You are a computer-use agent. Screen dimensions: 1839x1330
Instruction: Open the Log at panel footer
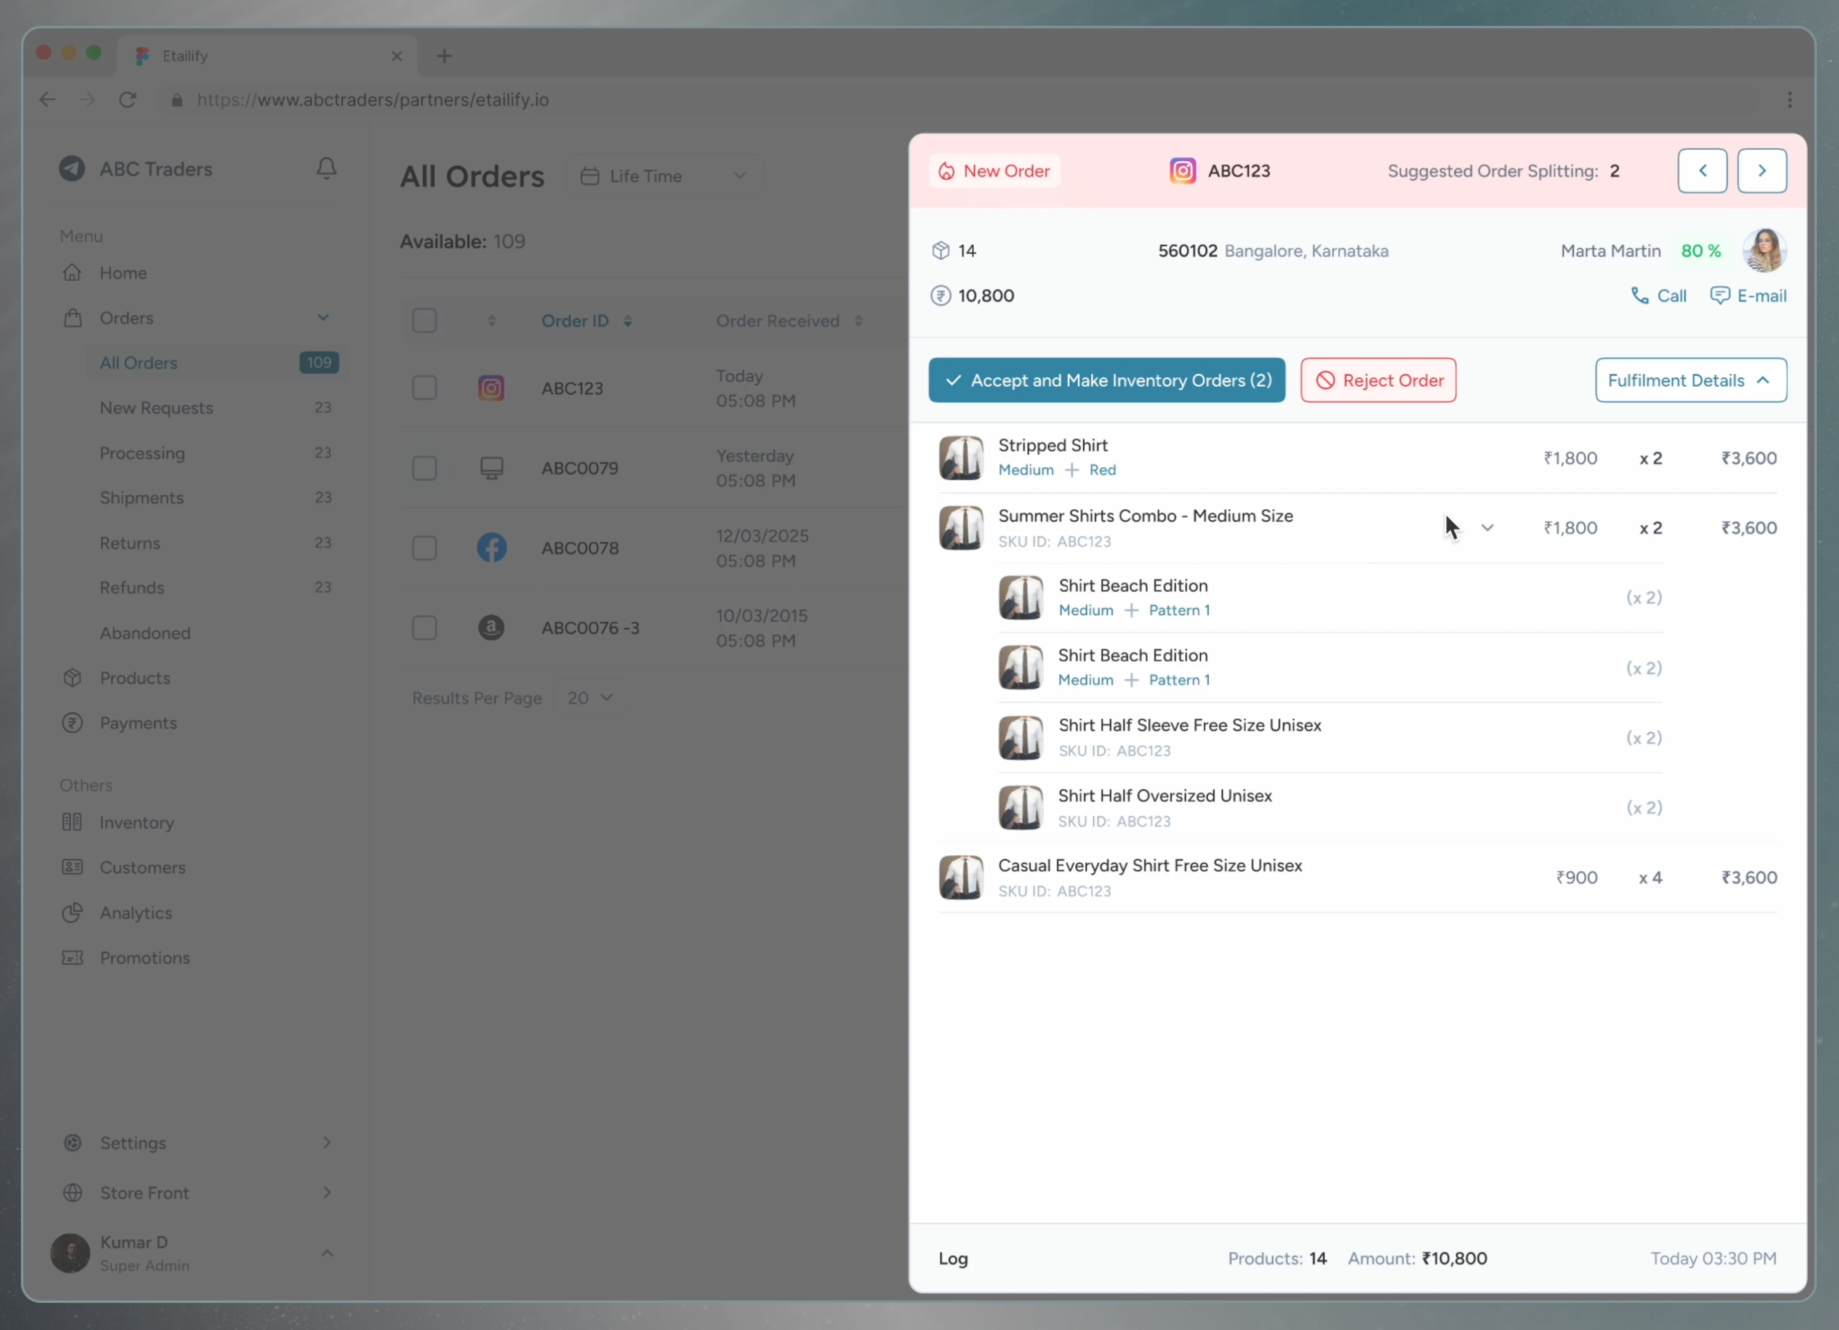point(953,1259)
